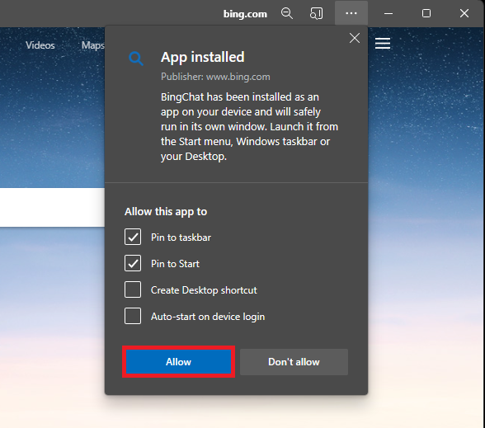This screenshot has width=485, height=428.
Task: Enable Create Desktop shortcut checkbox
Action: tap(133, 289)
